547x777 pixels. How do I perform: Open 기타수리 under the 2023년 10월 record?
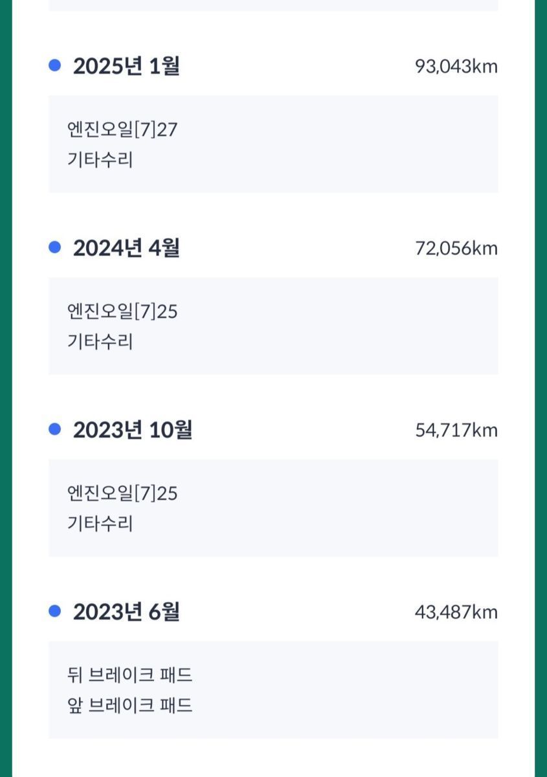(100, 523)
